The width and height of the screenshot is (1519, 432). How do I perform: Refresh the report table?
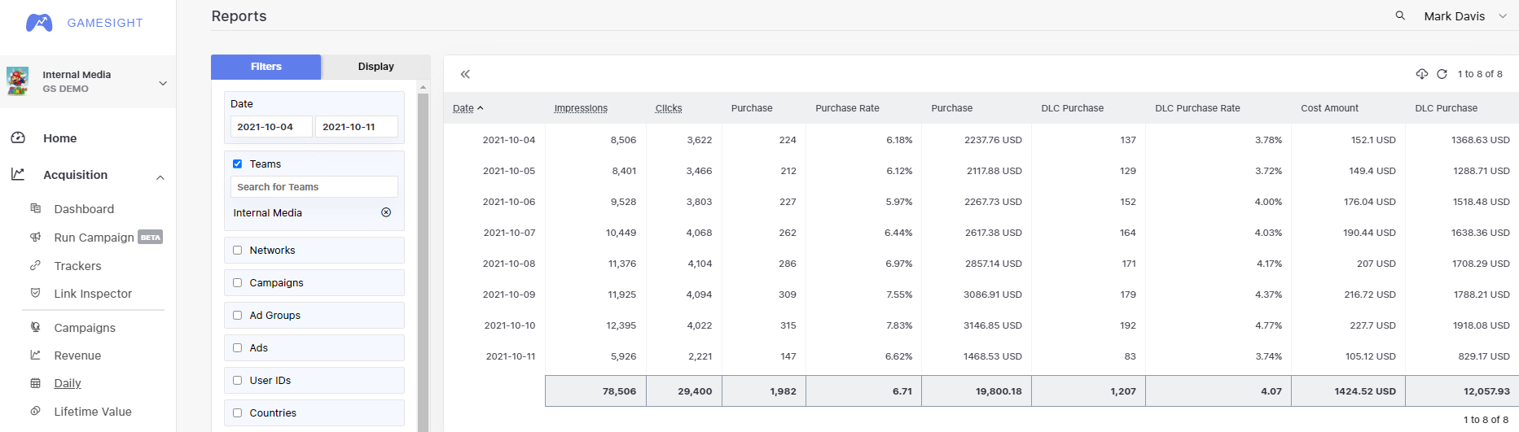pyautogui.click(x=1442, y=74)
